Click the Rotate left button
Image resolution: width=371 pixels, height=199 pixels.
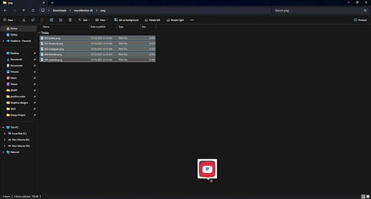click(x=152, y=20)
